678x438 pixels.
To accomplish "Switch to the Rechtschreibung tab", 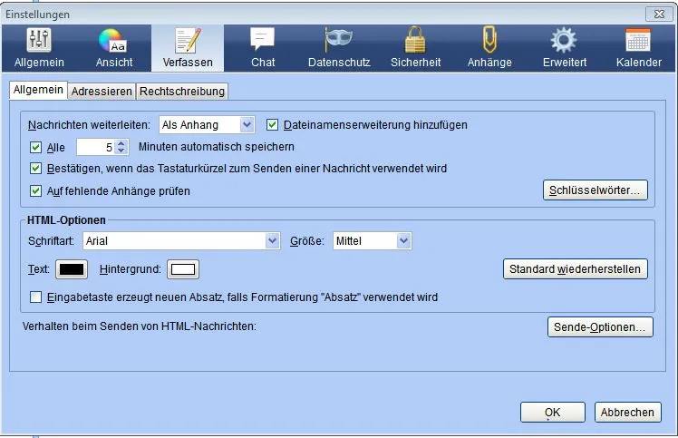I will pyautogui.click(x=182, y=92).
